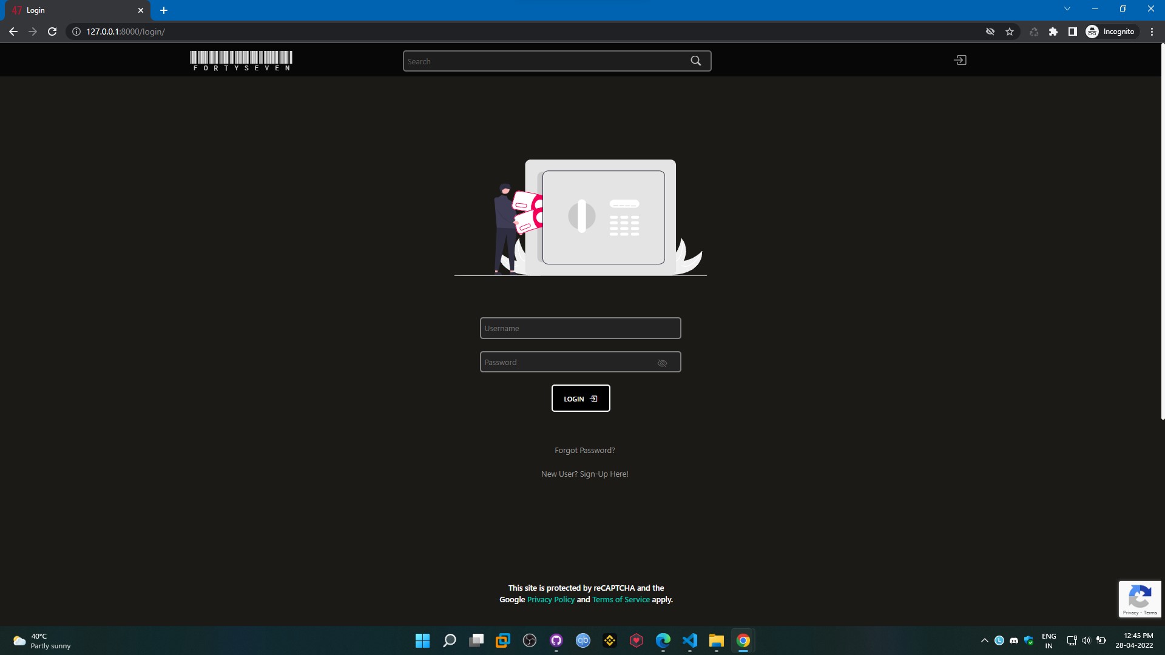This screenshot has width=1165, height=655.
Task: Open the Forgot Password link
Action: [x=584, y=450]
